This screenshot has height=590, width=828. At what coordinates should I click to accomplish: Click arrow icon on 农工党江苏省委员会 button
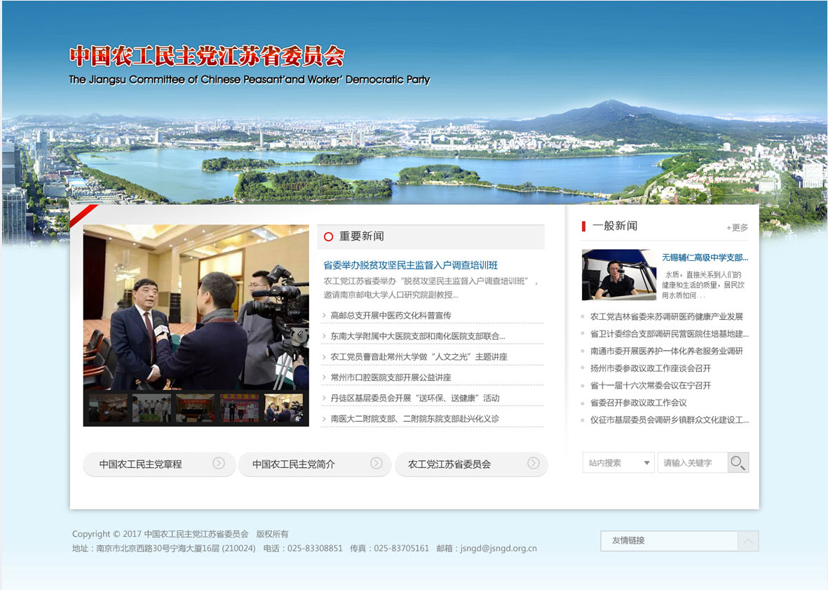pyautogui.click(x=533, y=463)
